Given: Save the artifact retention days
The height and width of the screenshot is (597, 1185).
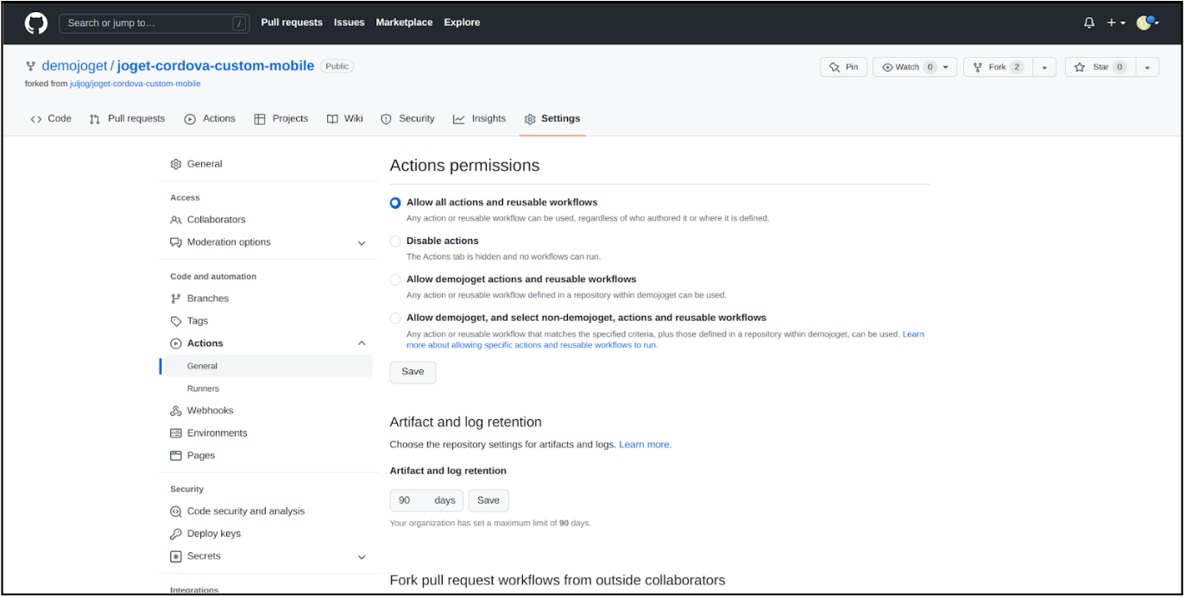Looking at the screenshot, I should pyautogui.click(x=488, y=500).
